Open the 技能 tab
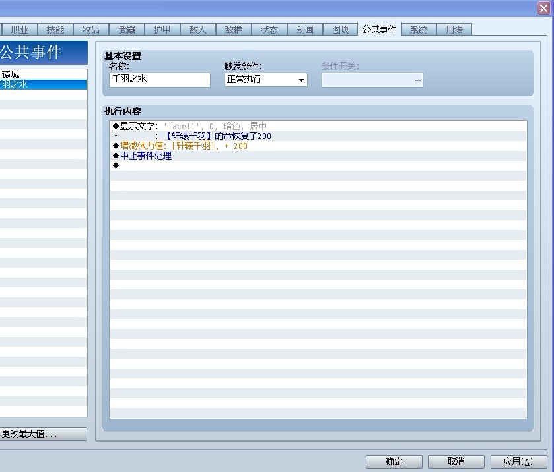 coord(55,30)
